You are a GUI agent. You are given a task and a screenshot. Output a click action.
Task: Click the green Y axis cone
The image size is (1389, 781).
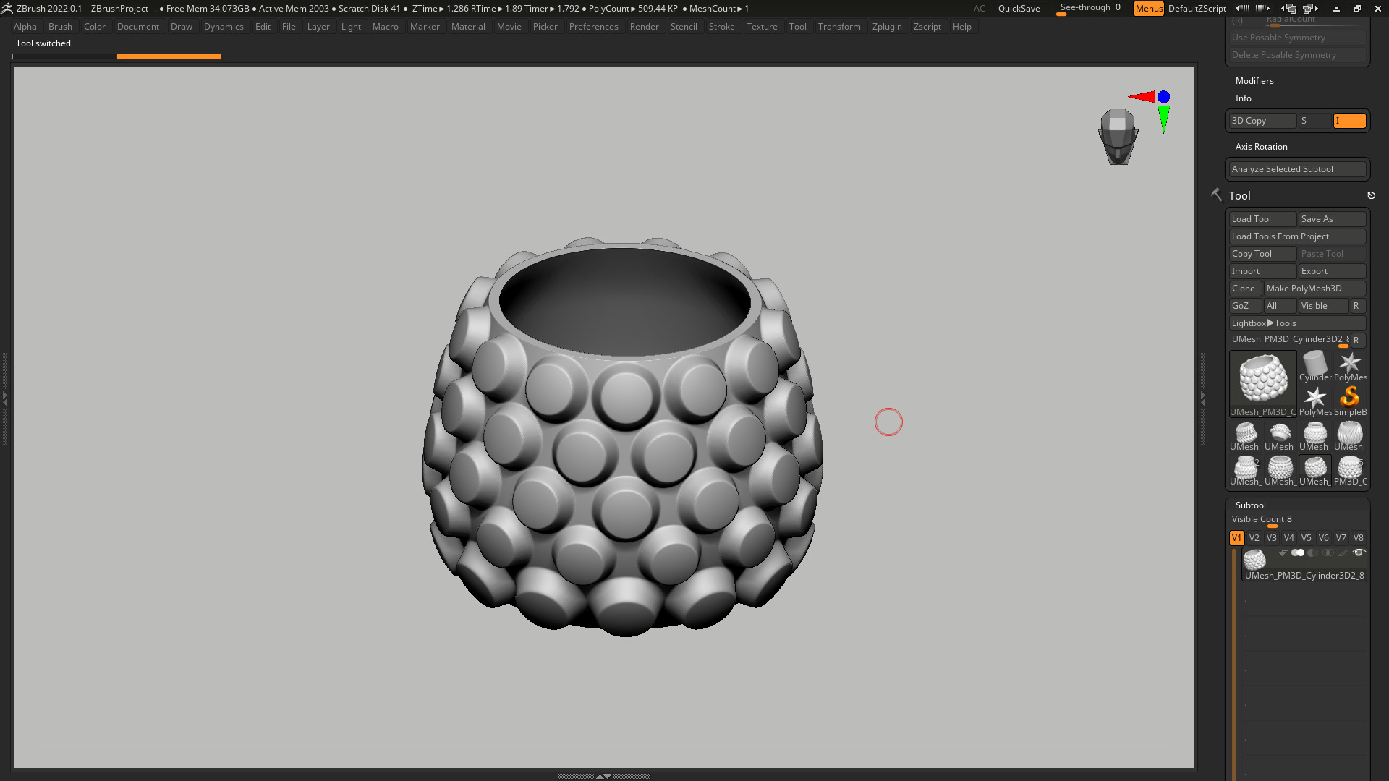coord(1163,119)
